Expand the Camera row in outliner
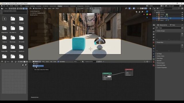The width and height of the screenshot is (184, 103). tap(157, 15)
